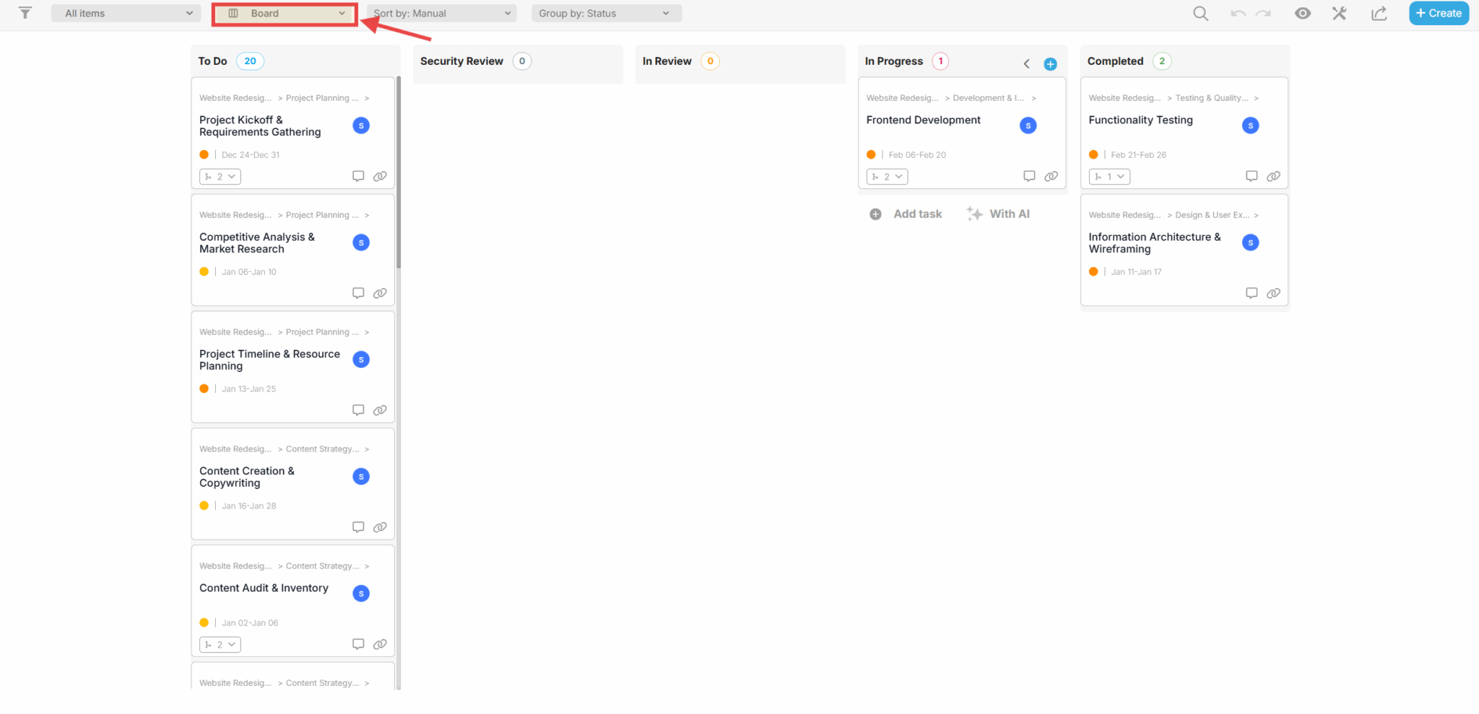The height and width of the screenshot is (714, 1479).
Task: Click With AI task creation button
Action: click(x=999, y=214)
